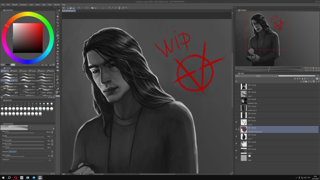Select the Correct line tool
320x180 pixels.
coord(58,89)
